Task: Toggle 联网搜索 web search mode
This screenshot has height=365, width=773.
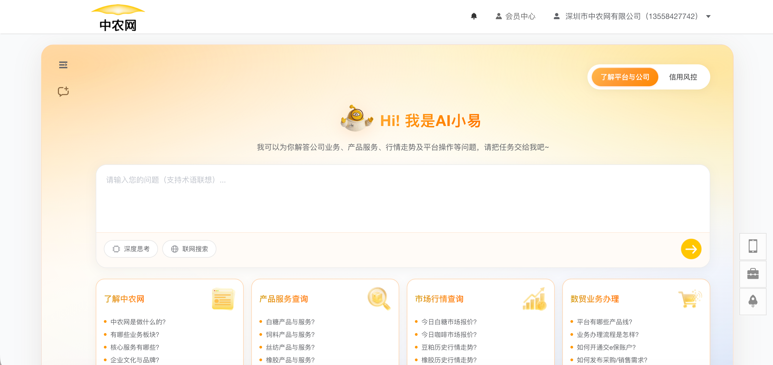Action: click(189, 249)
